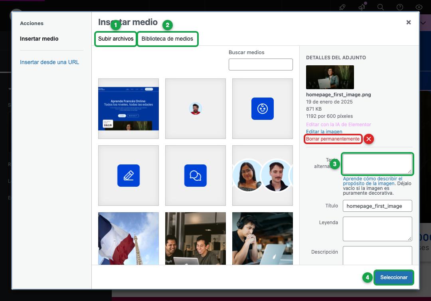Select the man with headphones photo

point(263,238)
